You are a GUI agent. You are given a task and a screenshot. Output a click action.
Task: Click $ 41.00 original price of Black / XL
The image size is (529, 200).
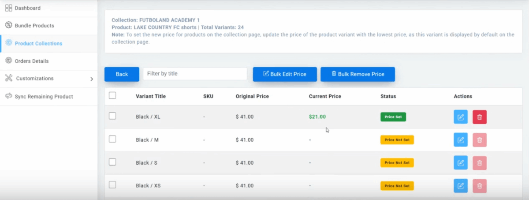pos(245,117)
